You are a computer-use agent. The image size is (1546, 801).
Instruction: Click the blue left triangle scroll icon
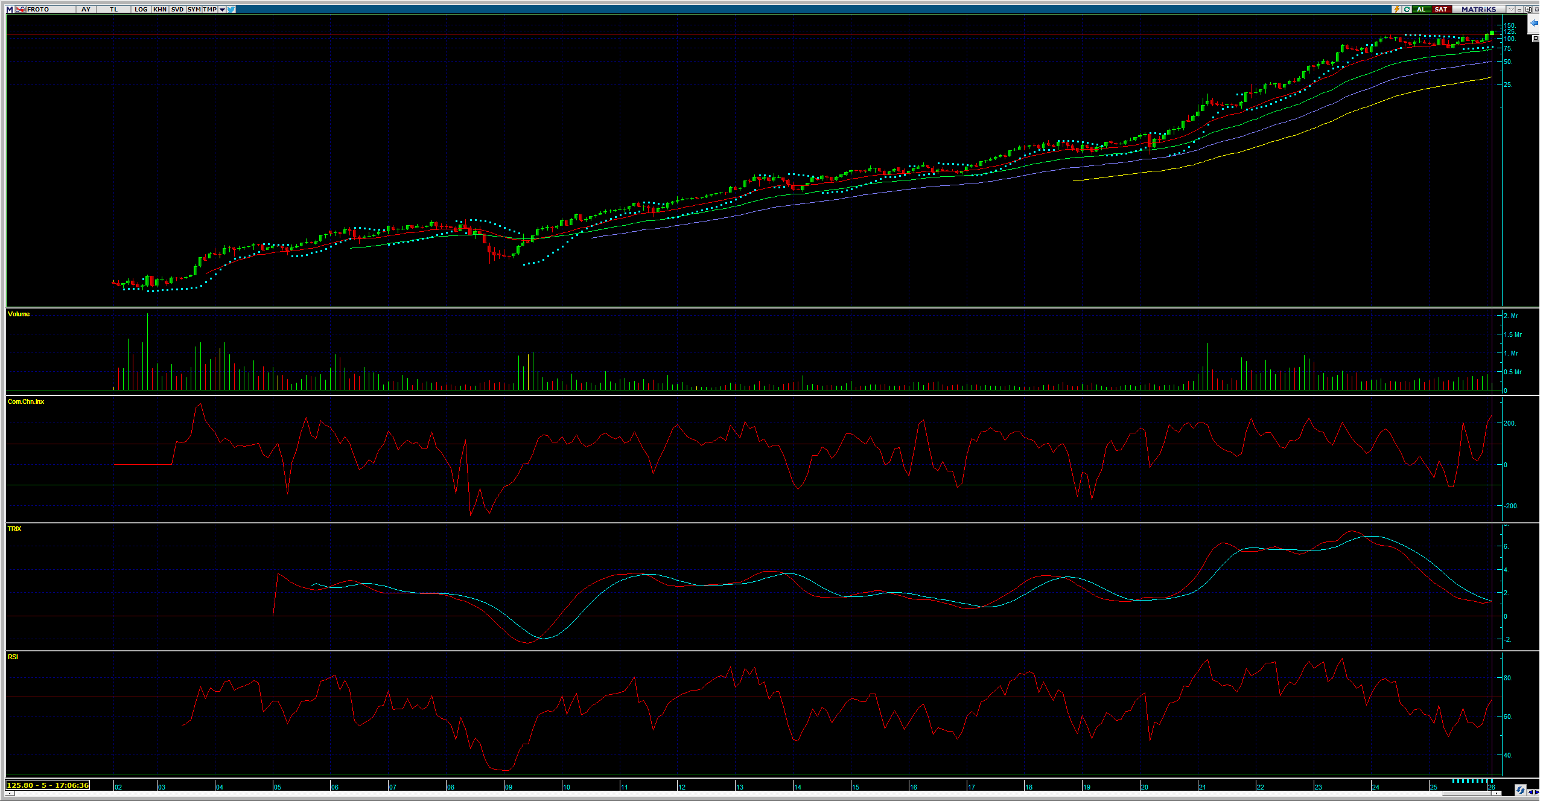(1532, 792)
